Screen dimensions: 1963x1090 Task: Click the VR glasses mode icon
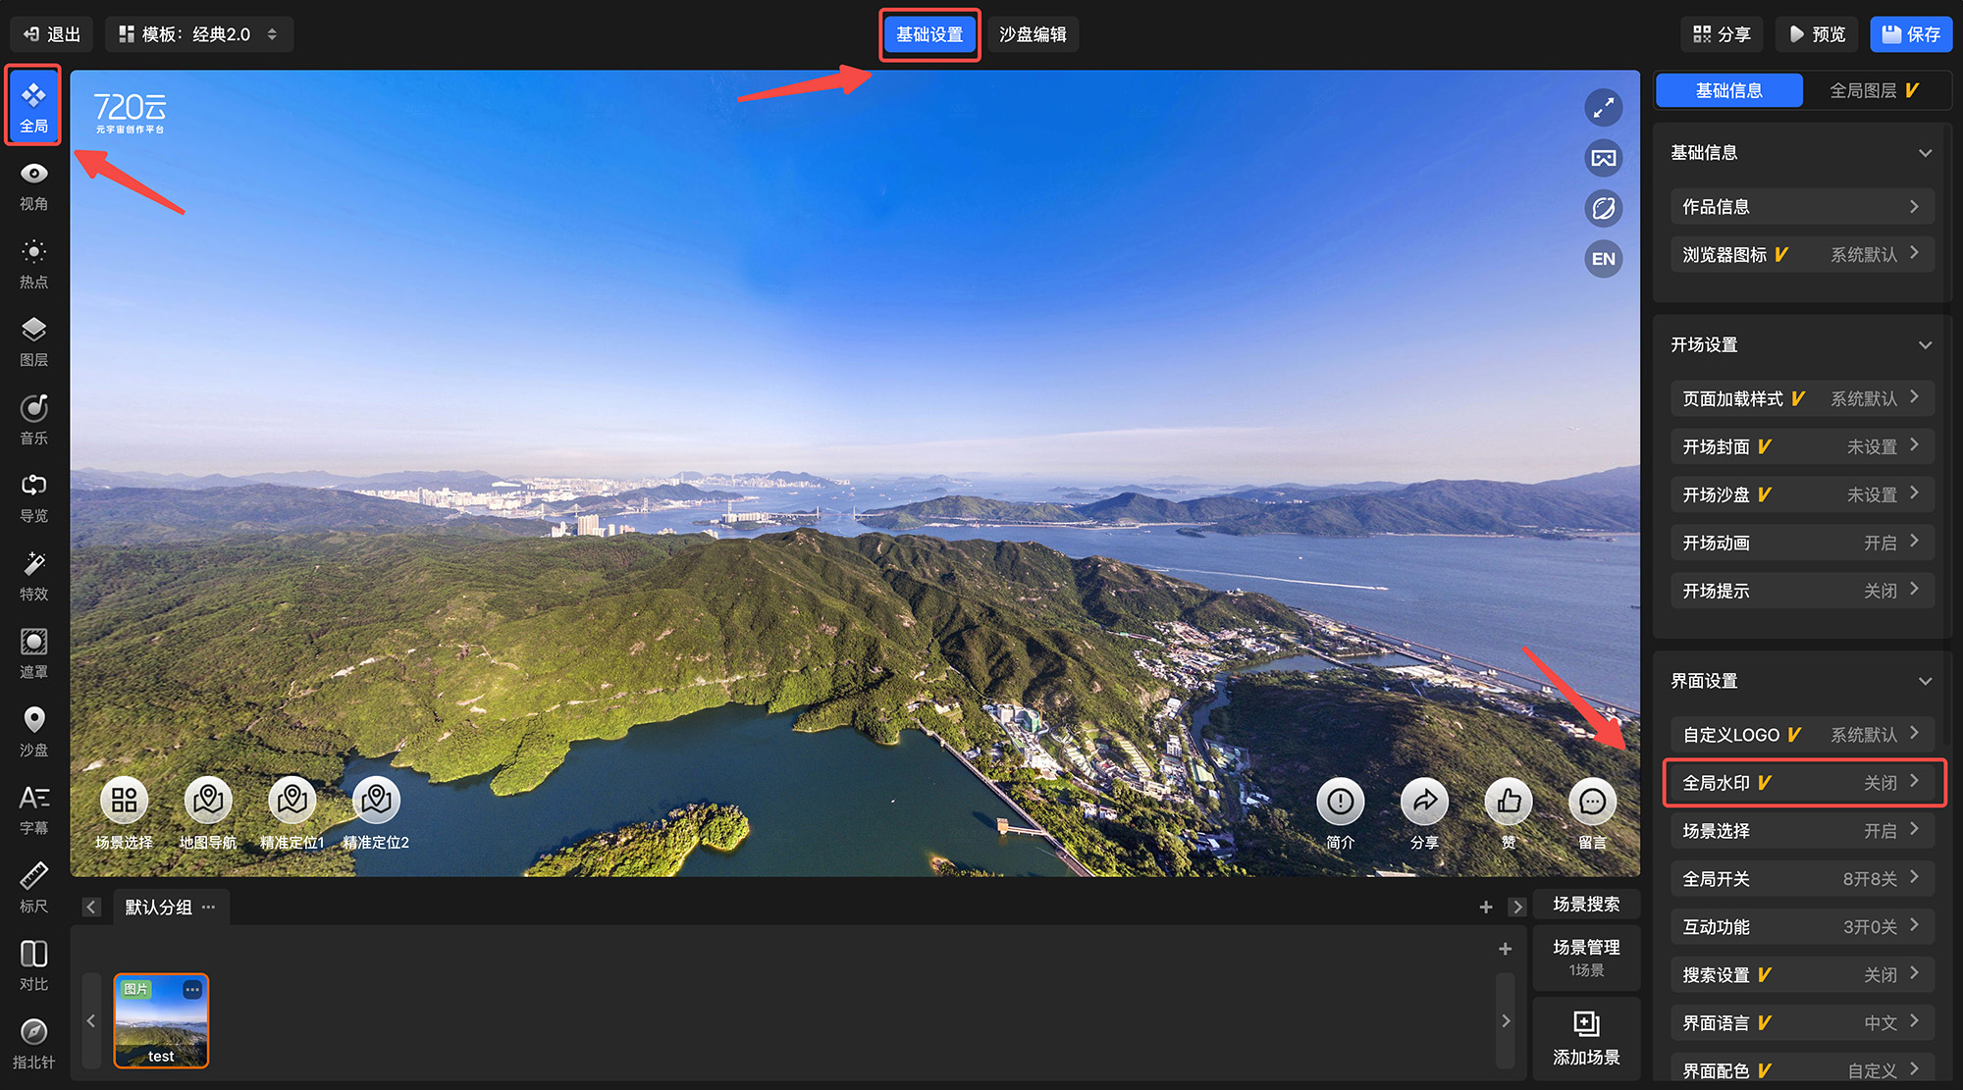click(x=1603, y=158)
